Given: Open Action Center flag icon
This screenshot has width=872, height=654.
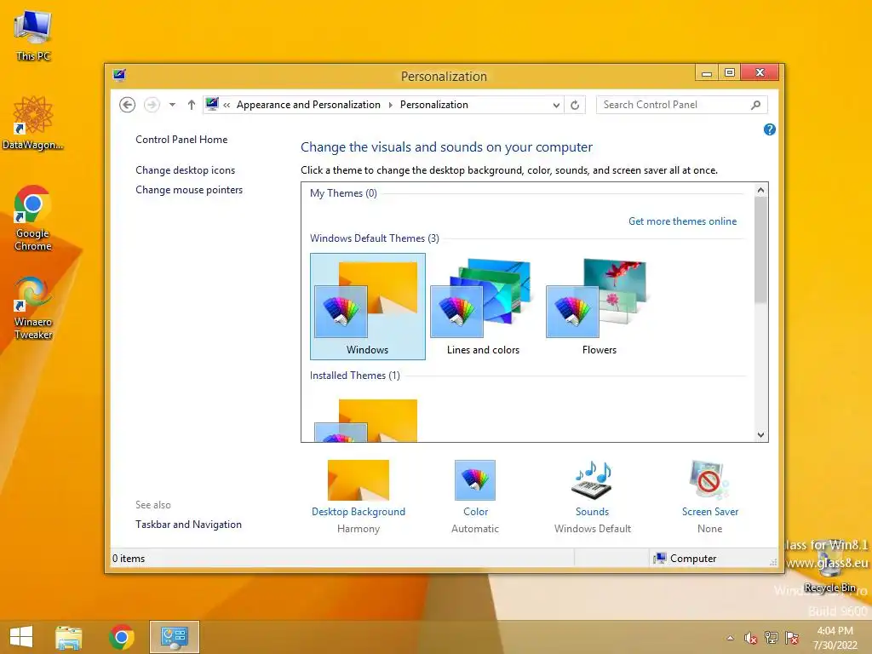Looking at the screenshot, I should 792,638.
